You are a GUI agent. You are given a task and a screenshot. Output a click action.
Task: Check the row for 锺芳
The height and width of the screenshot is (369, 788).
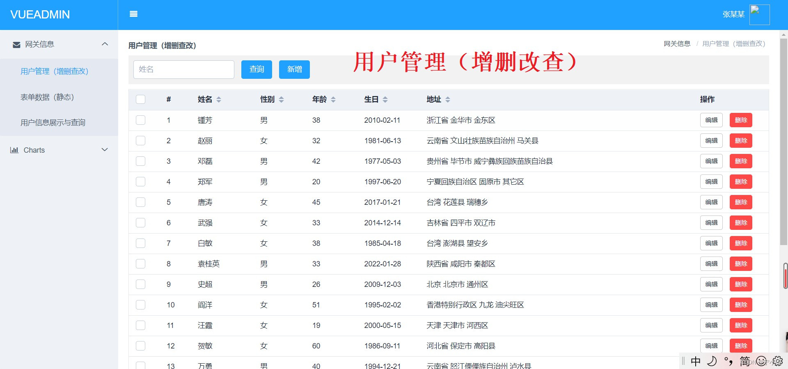[x=141, y=120]
